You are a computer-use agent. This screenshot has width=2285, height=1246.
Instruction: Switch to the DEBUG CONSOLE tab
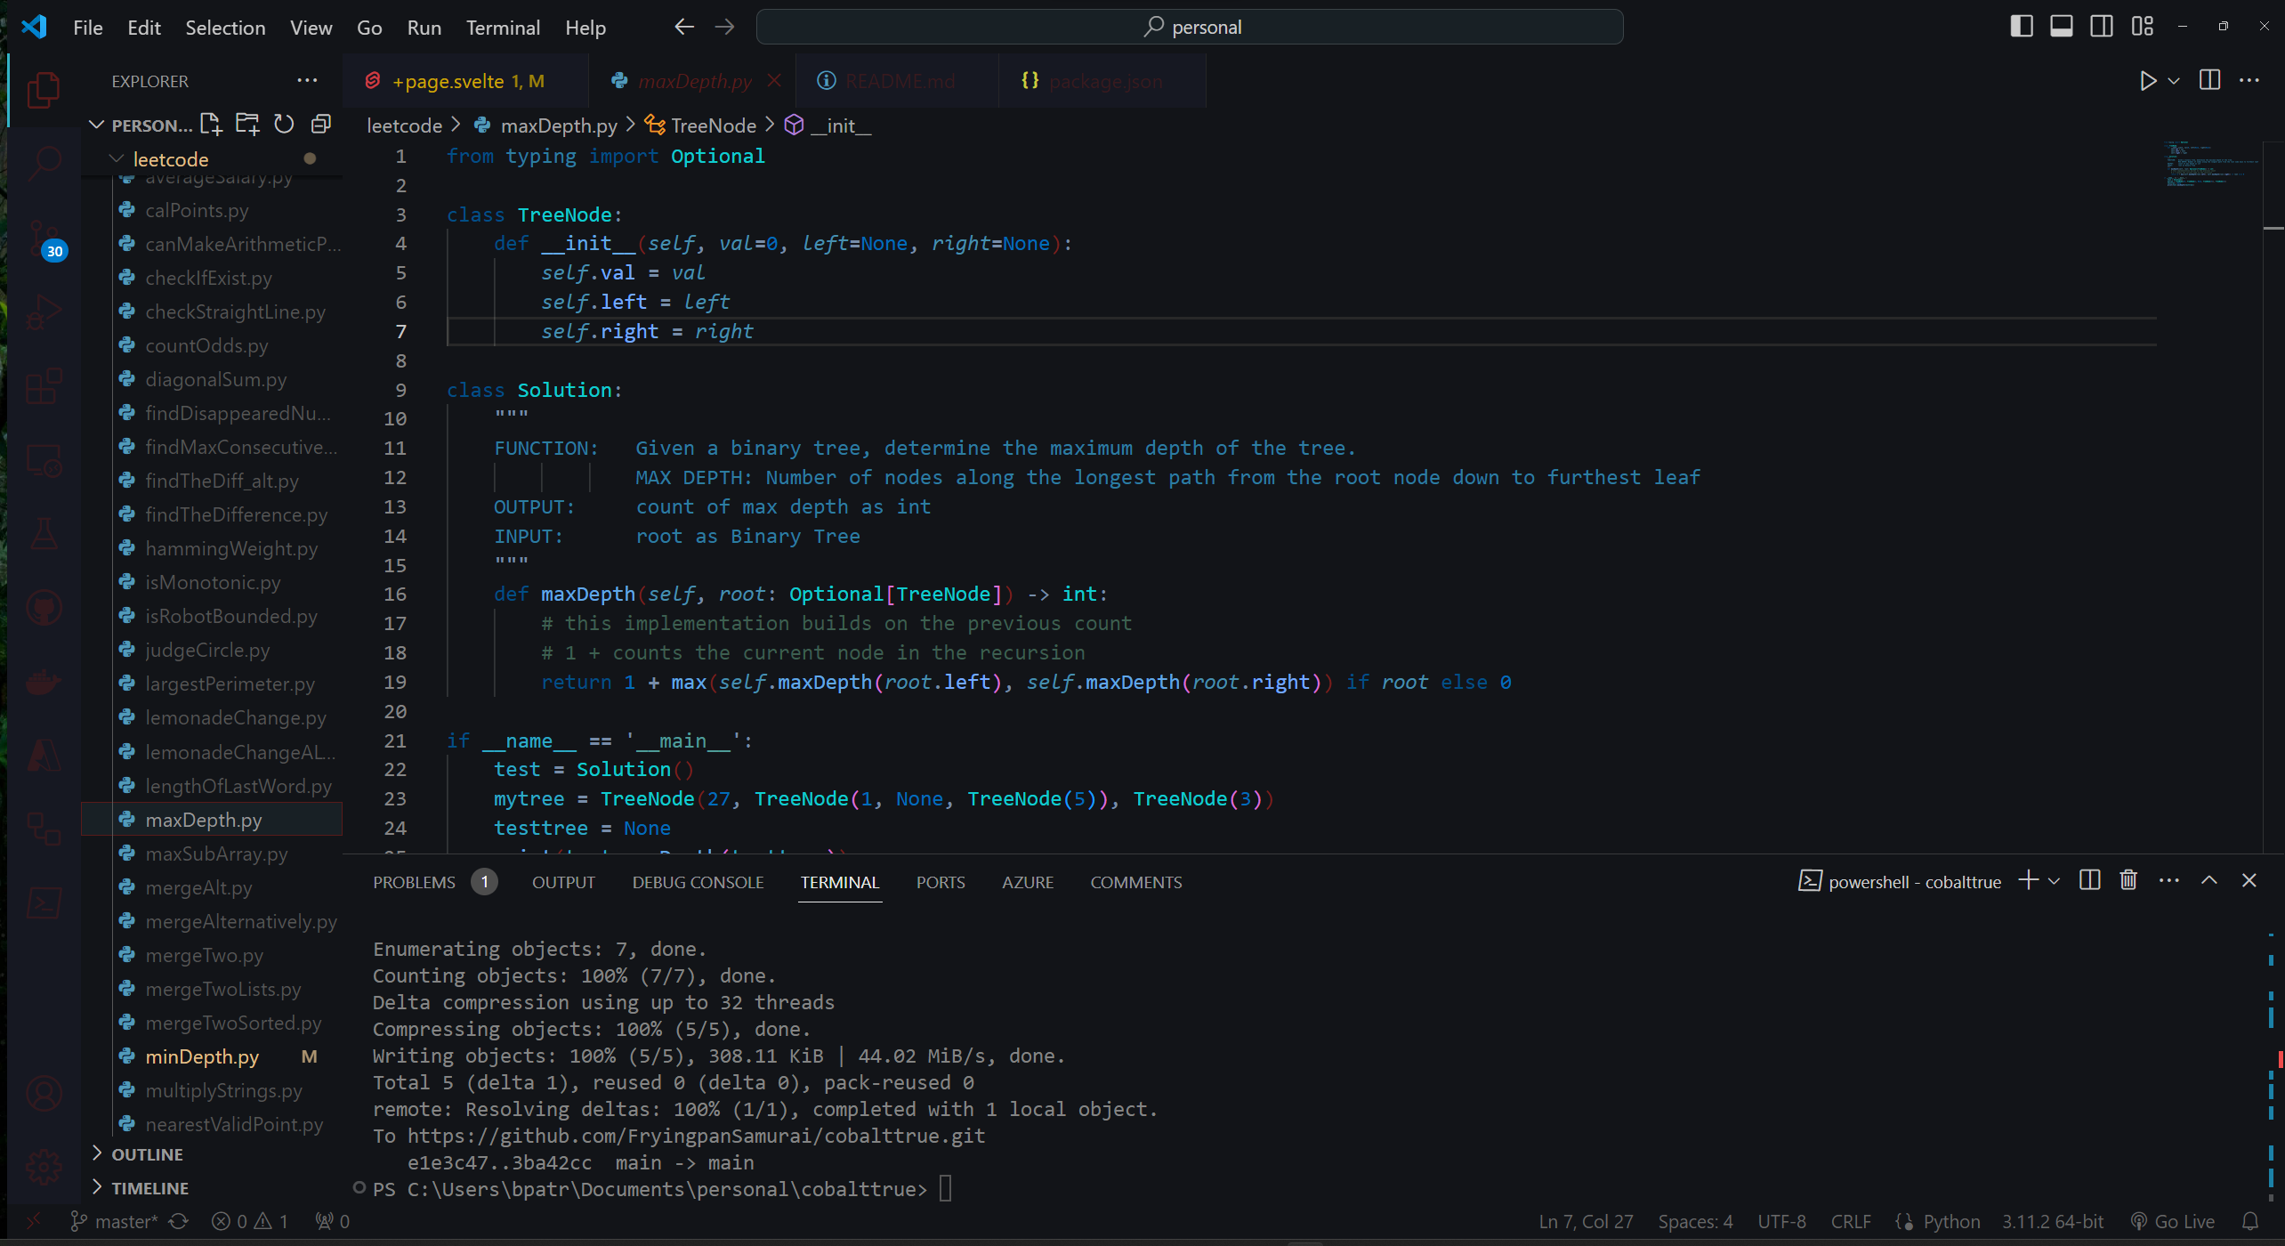(698, 882)
